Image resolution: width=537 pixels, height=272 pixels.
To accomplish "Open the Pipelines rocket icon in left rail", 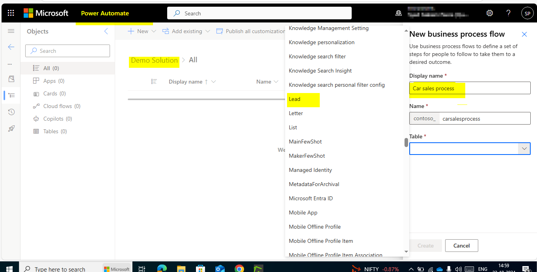I will 11,129.
